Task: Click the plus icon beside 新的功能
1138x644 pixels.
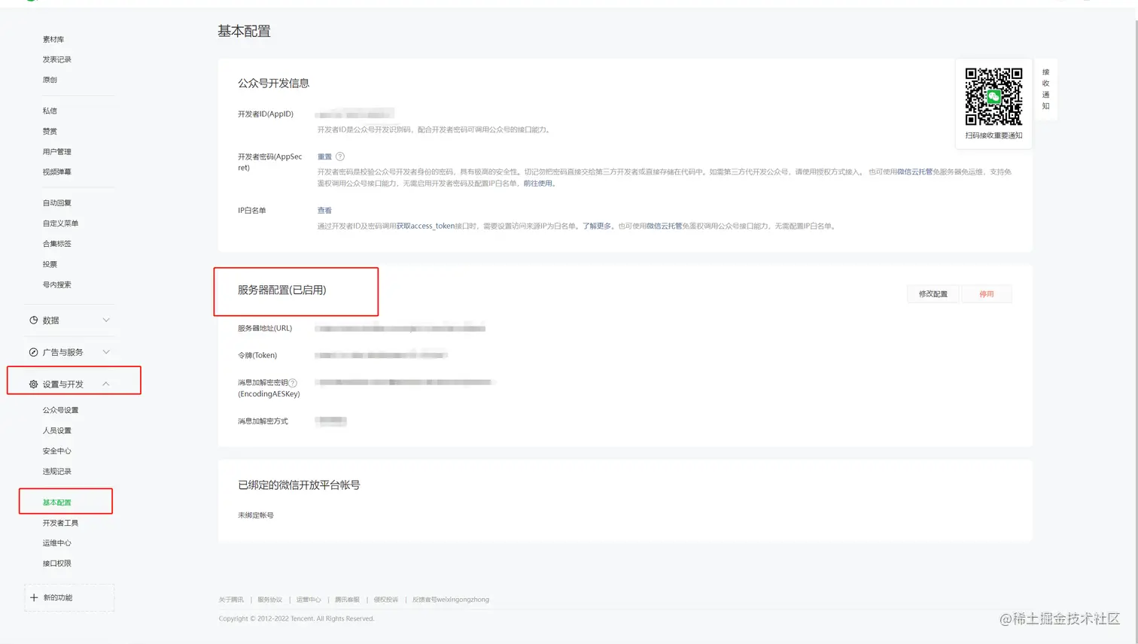Action: (x=34, y=597)
